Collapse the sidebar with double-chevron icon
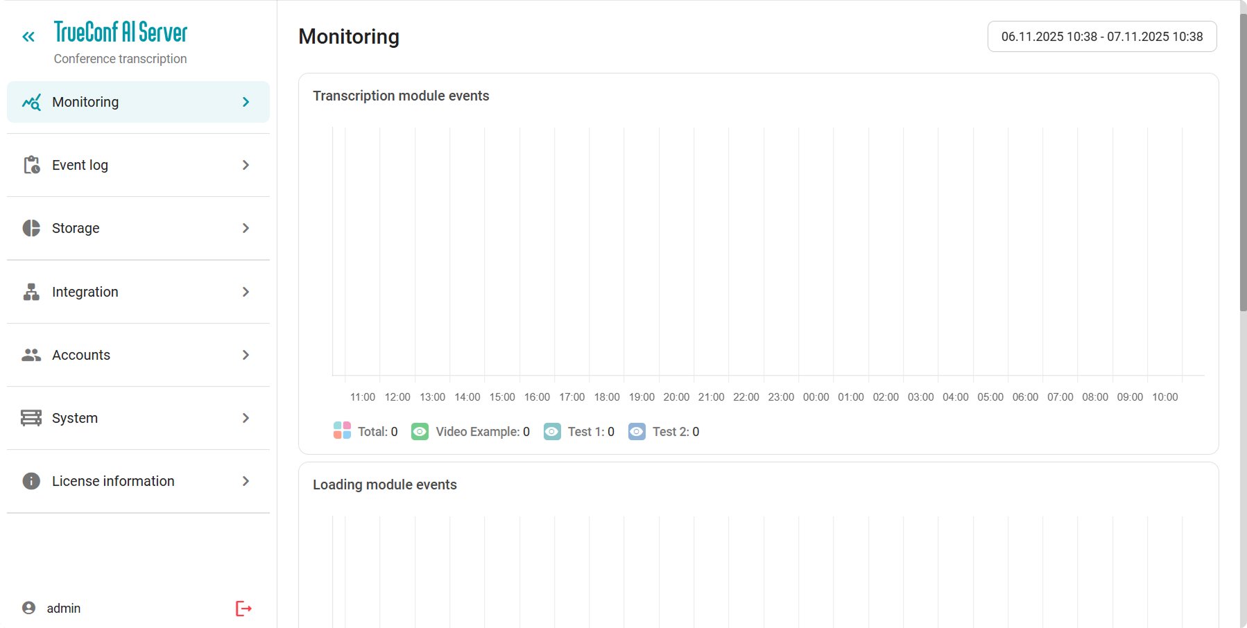 point(28,37)
